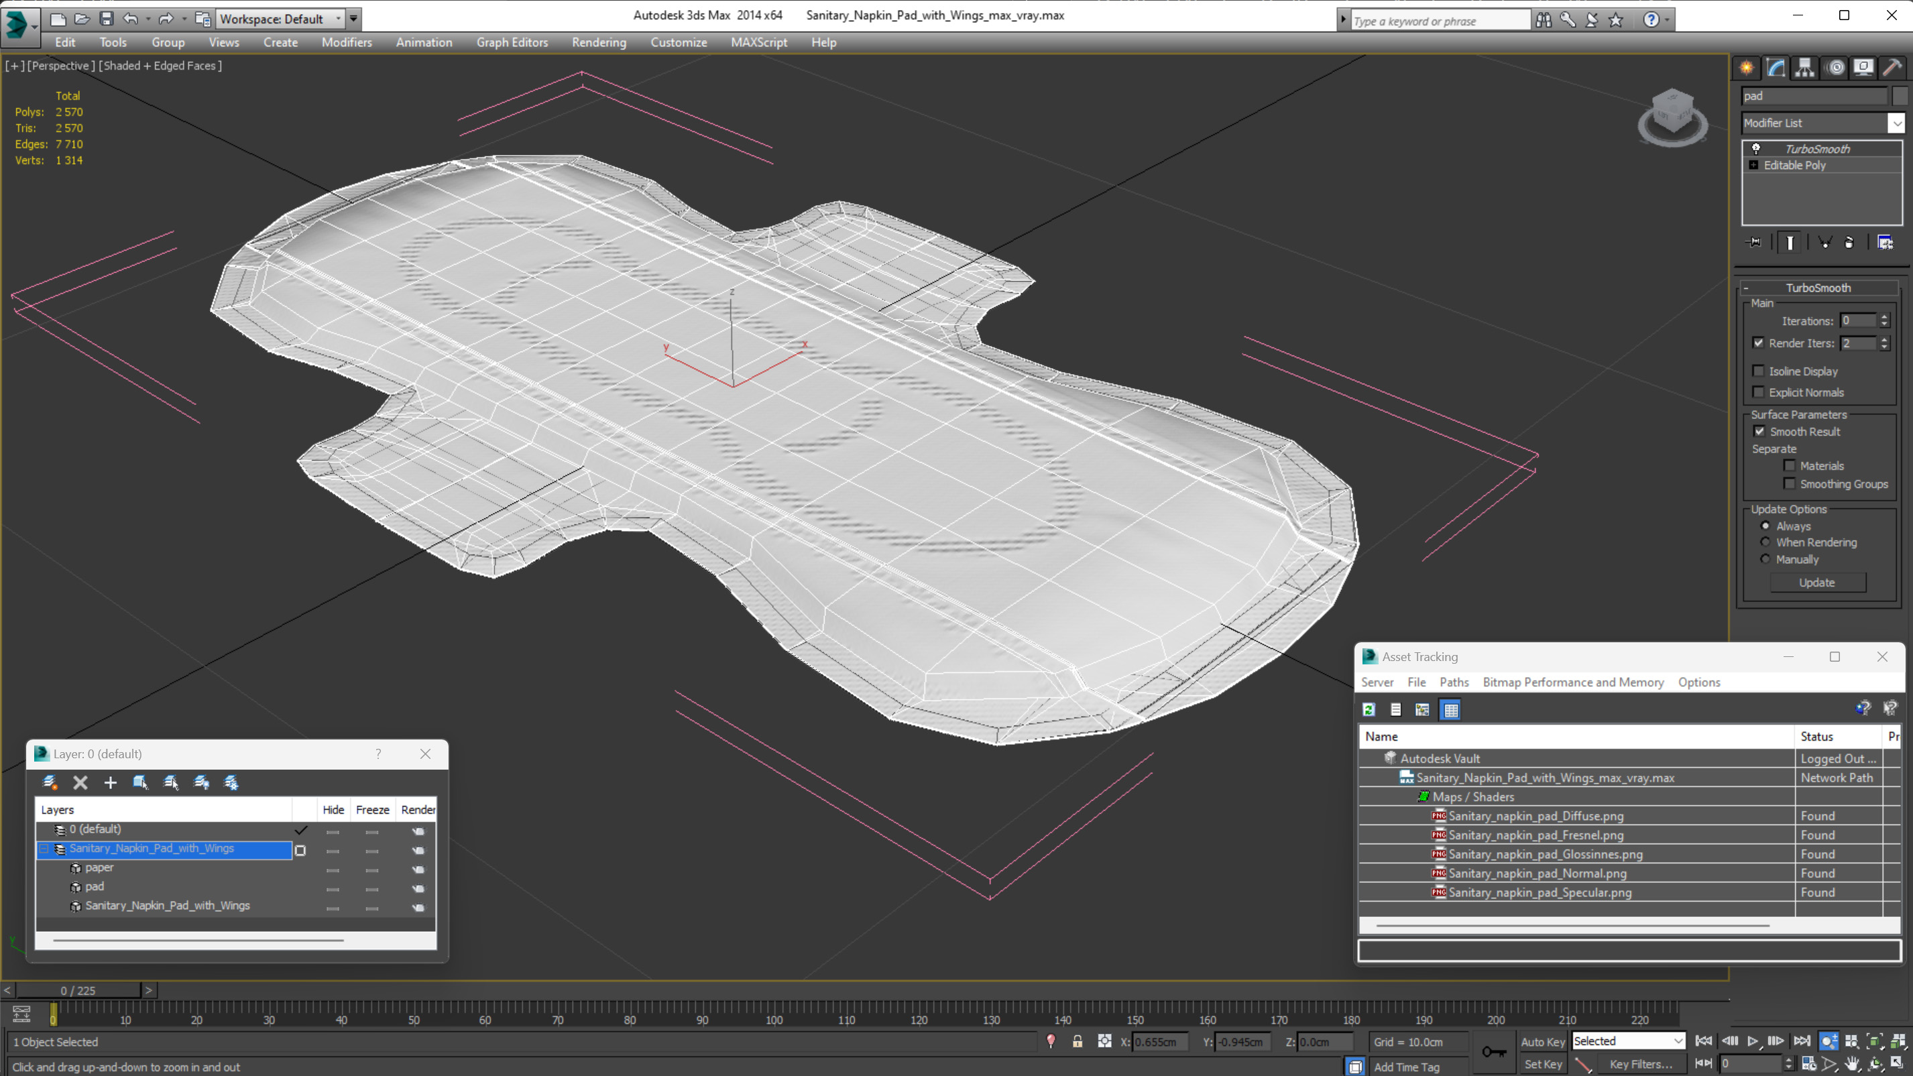This screenshot has height=1076, width=1913.
Task: Open the Rendering menu
Action: click(599, 42)
